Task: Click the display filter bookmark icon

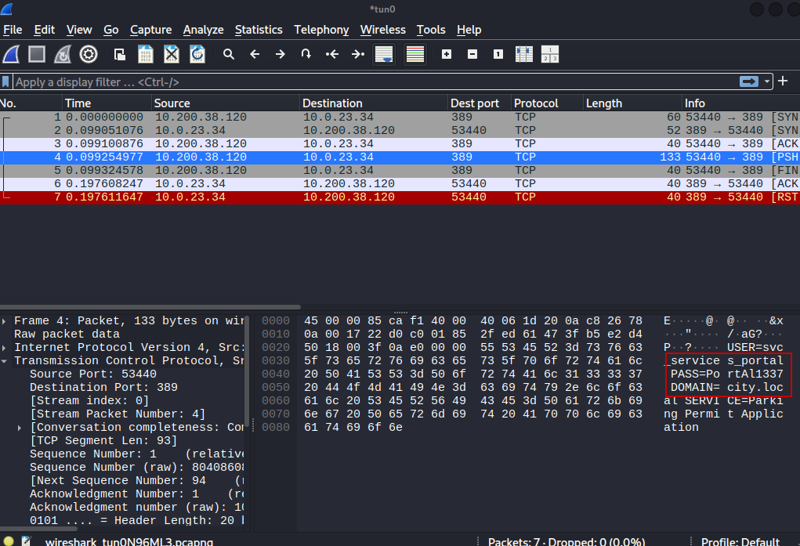Action: pyautogui.click(x=6, y=81)
